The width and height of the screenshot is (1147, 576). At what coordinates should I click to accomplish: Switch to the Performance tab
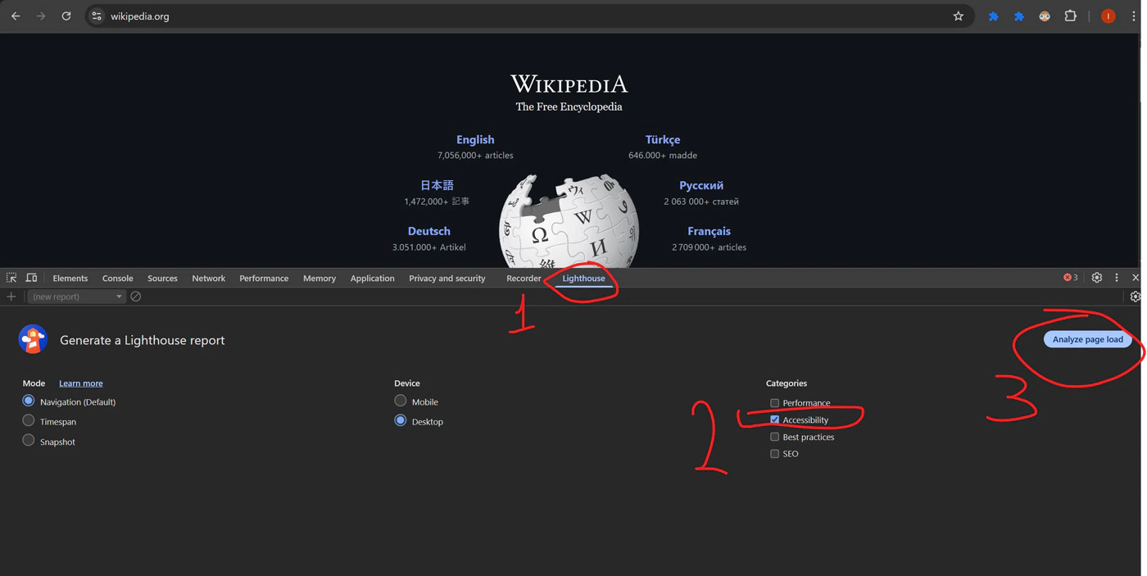[264, 279]
